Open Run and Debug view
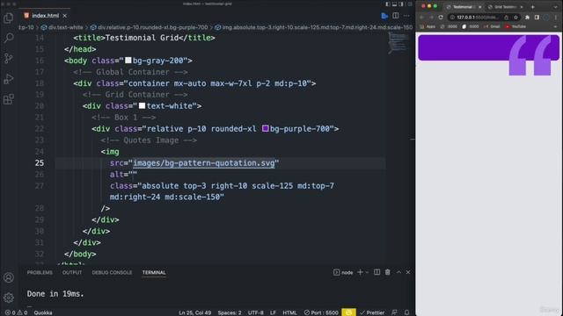 8,79
